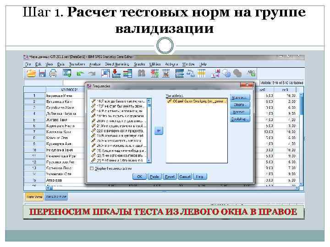Open the Utilities menu
This screenshot has width=330, height=247.
coord(155,64)
